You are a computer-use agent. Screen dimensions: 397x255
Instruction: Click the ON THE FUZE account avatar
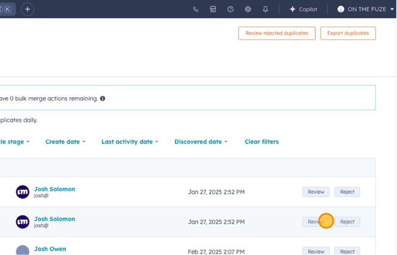[x=341, y=9]
